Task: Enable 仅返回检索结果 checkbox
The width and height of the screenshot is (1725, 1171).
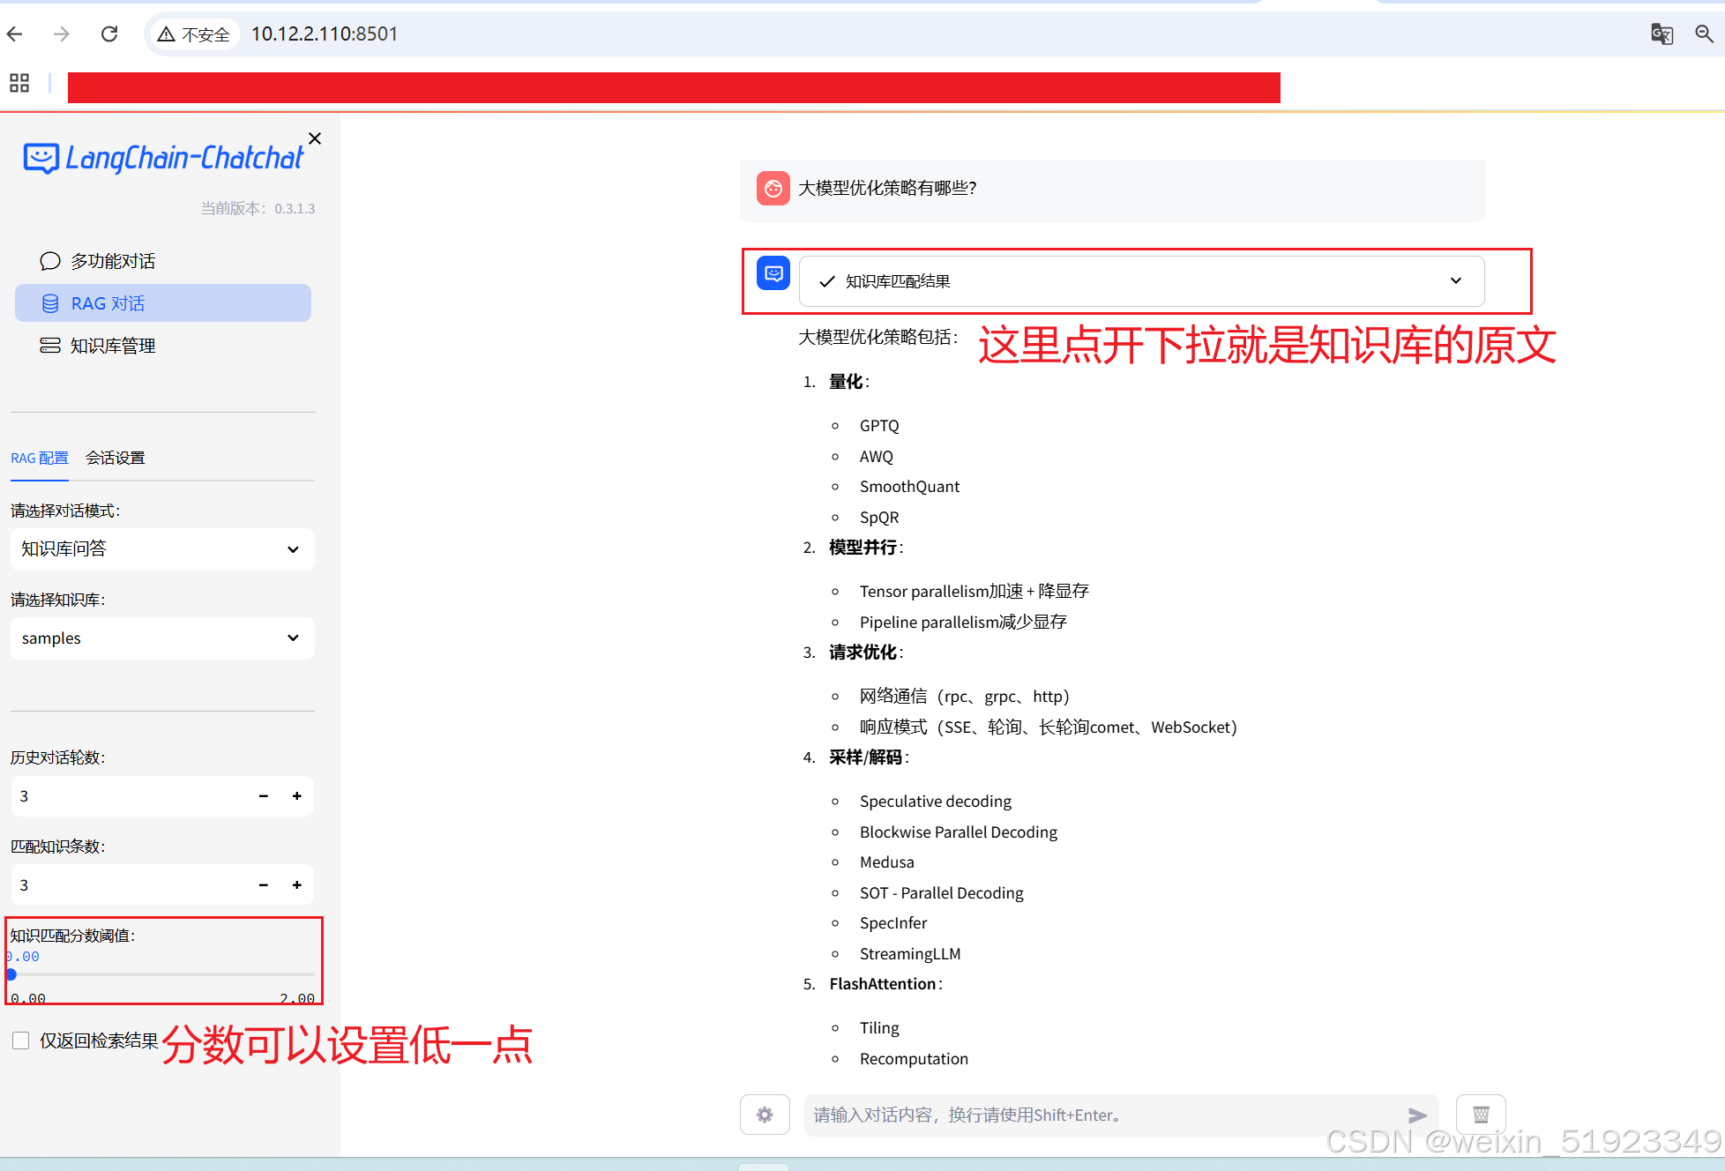Action: pyautogui.click(x=21, y=1040)
